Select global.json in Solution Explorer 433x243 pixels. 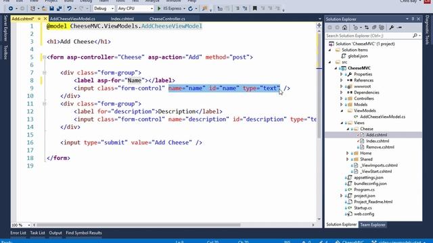(358, 56)
